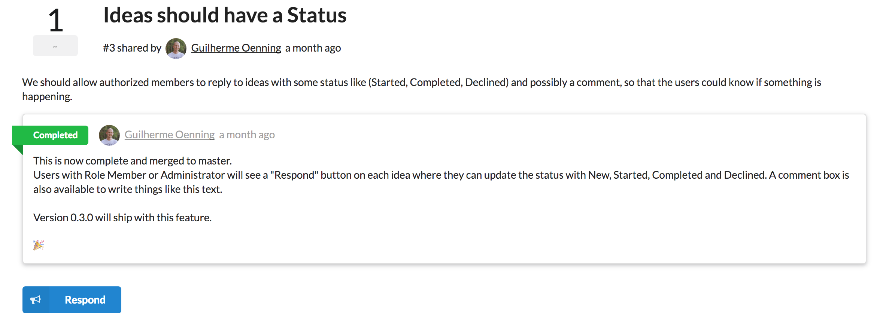
Task: Click the "a month ago" timestamp in header
Action: click(313, 48)
